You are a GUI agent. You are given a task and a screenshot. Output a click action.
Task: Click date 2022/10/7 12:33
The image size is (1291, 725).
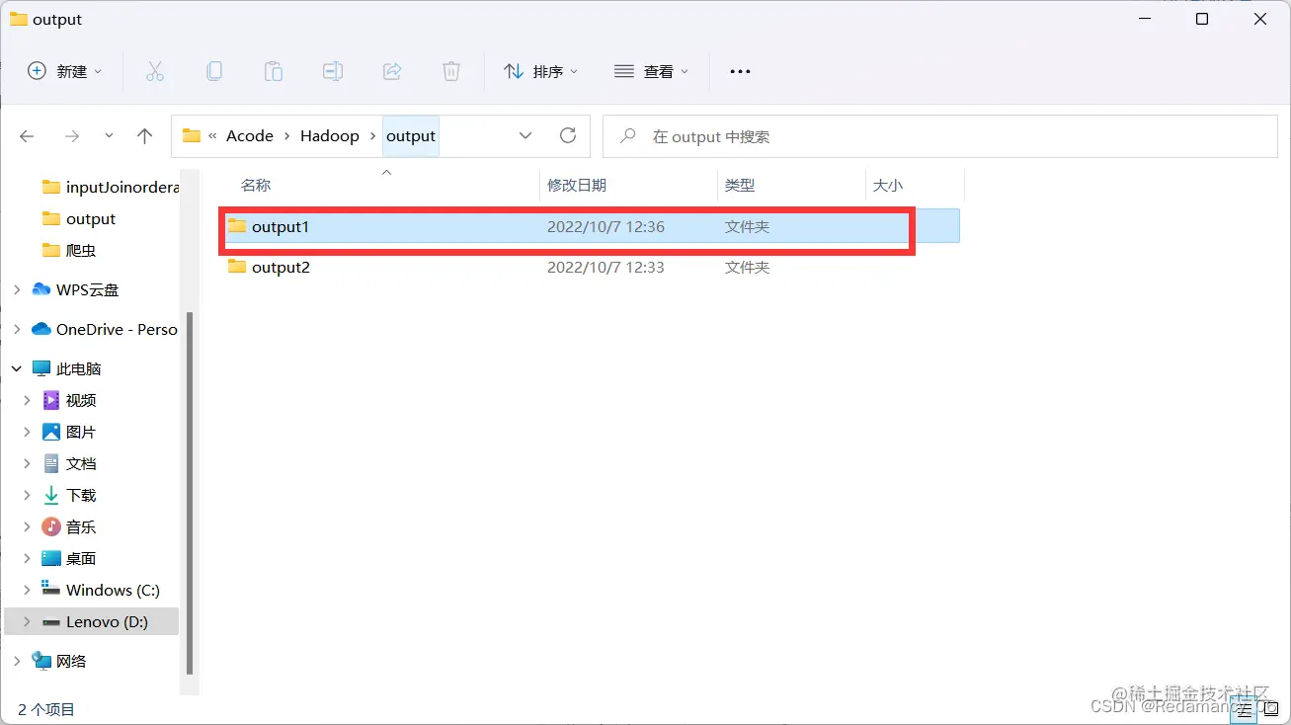coord(605,267)
